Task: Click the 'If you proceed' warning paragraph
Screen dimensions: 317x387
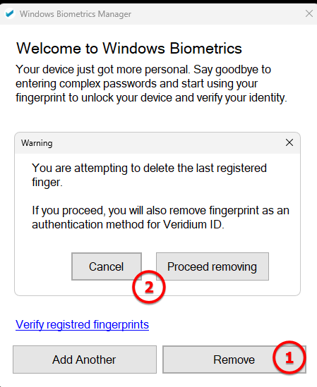Action: pyautogui.click(x=160, y=217)
